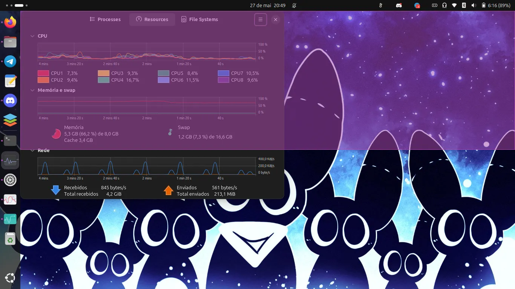Open the clock showing 27 de mai 20:49
The height and width of the screenshot is (289, 515).
(268, 6)
